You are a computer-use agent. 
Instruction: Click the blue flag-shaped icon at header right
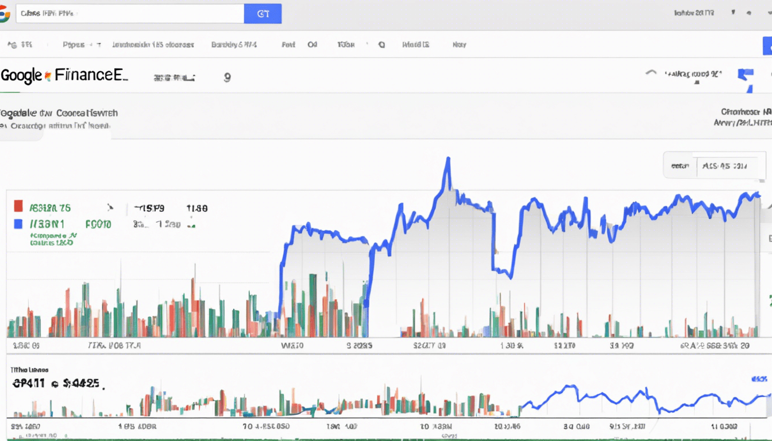(746, 79)
